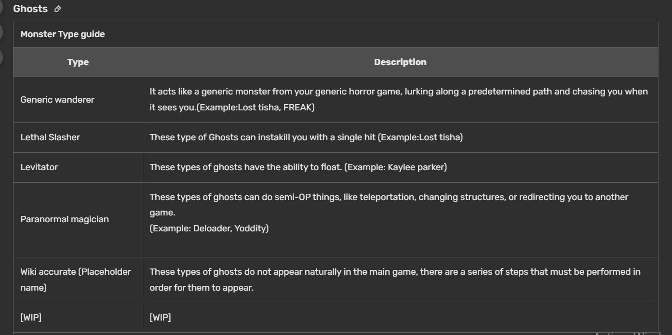Image resolution: width=672 pixels, height=335 pixels.
Task: Select the Generic wanderer type cell
Action: pos(57,100)
